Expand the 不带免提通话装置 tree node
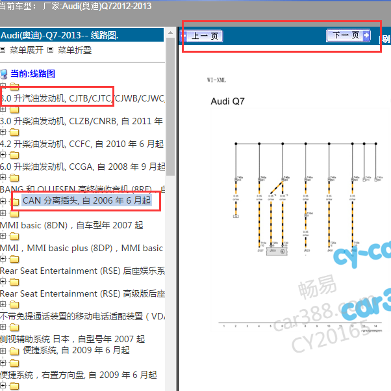The height and width of the screenshot is (391, 391). (3, 304)
